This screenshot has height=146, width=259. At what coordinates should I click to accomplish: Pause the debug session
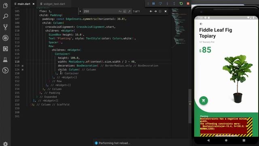154,4
